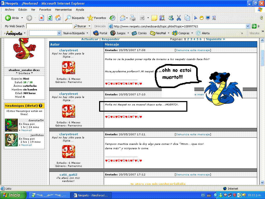265x199 pixels.
Task: Open the Favoritos menu
Action: [x=45, y=10]
